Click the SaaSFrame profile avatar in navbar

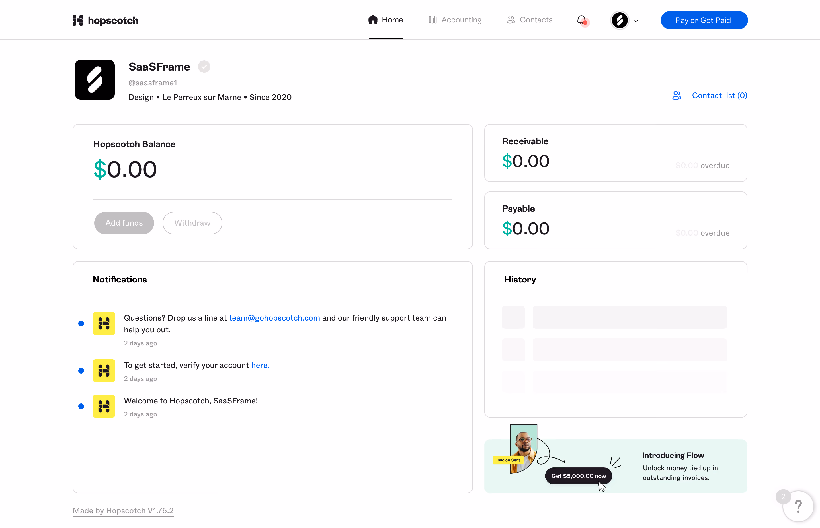click(619, 20)
